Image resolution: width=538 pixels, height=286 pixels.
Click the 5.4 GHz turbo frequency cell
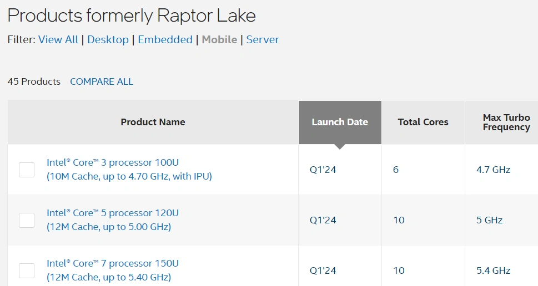pos(493,270)
